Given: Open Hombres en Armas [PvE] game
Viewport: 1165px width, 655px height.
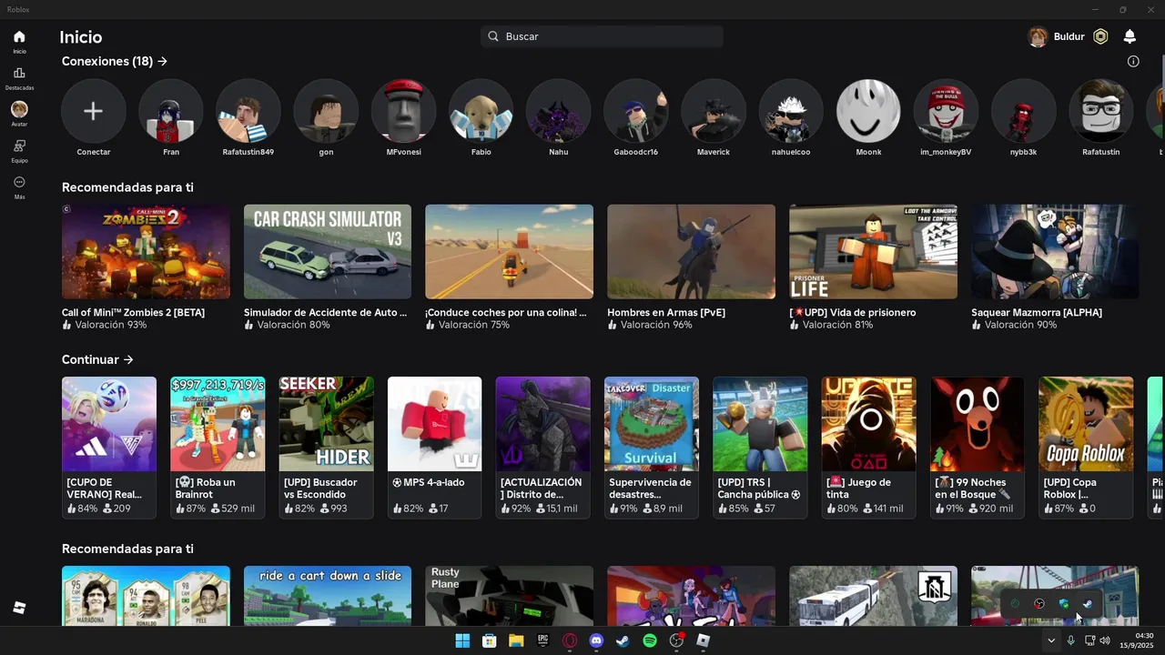Looking at the screenshot, I should 692,252.
